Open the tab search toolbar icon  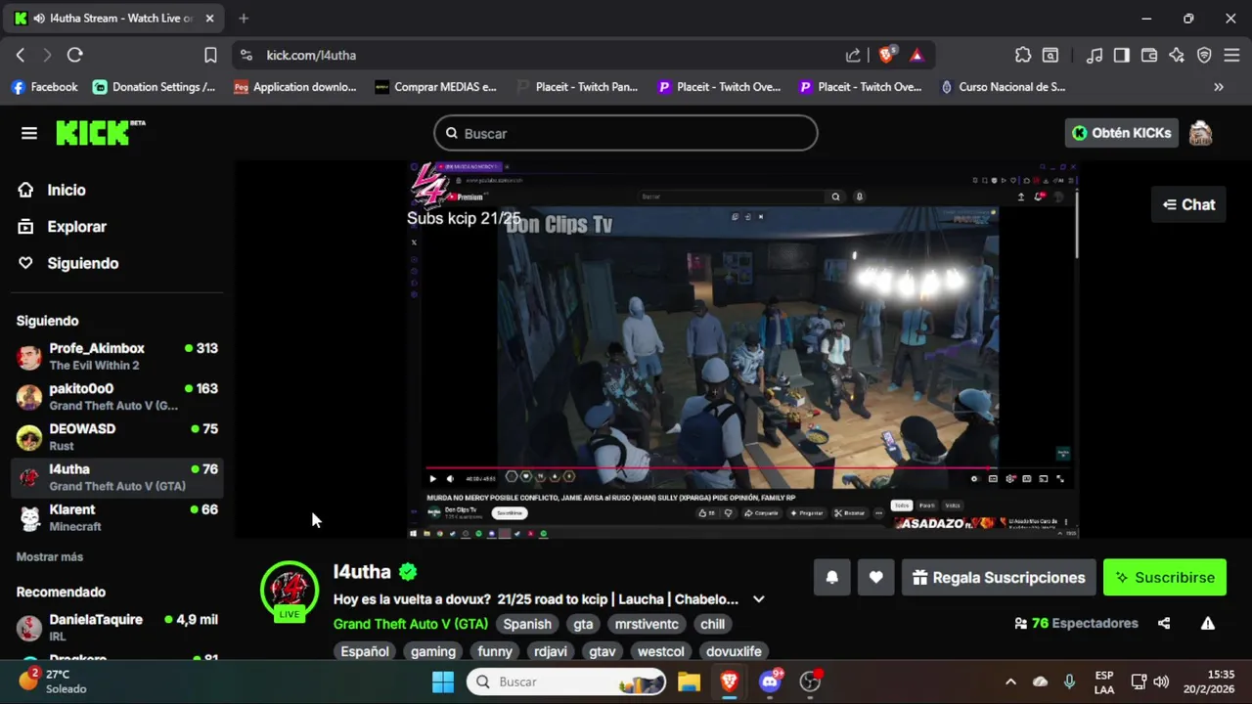[1050, 56]
